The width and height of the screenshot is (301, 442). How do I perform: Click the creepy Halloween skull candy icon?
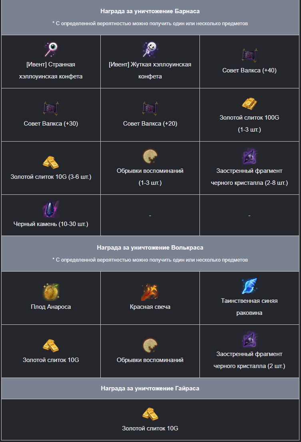point(150,49)
